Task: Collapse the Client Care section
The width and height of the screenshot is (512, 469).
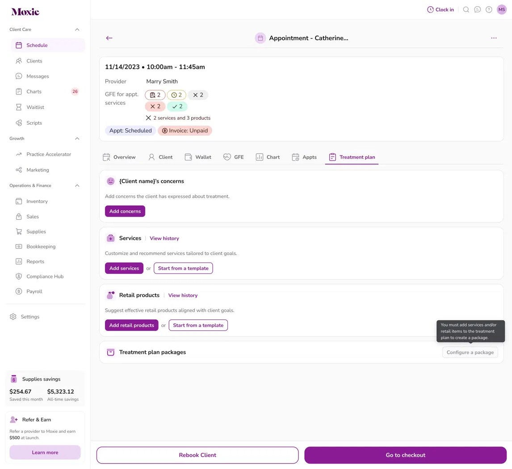Action: point(77,29)
